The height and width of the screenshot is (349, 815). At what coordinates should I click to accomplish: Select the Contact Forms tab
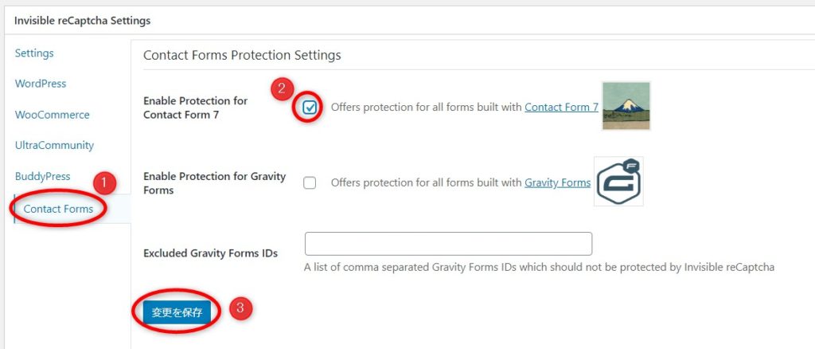[58, 209]
